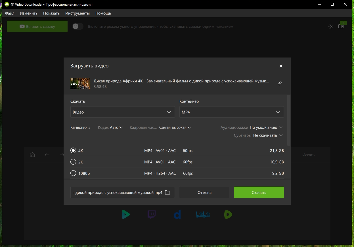Copy video link using the chain icon

(280, 84)
